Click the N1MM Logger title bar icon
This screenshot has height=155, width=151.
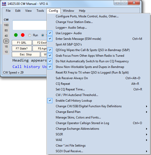point(4,4)
